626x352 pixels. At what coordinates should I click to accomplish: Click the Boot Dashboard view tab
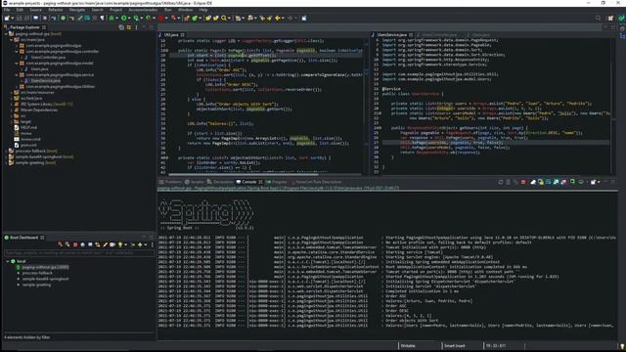[23, 238]
